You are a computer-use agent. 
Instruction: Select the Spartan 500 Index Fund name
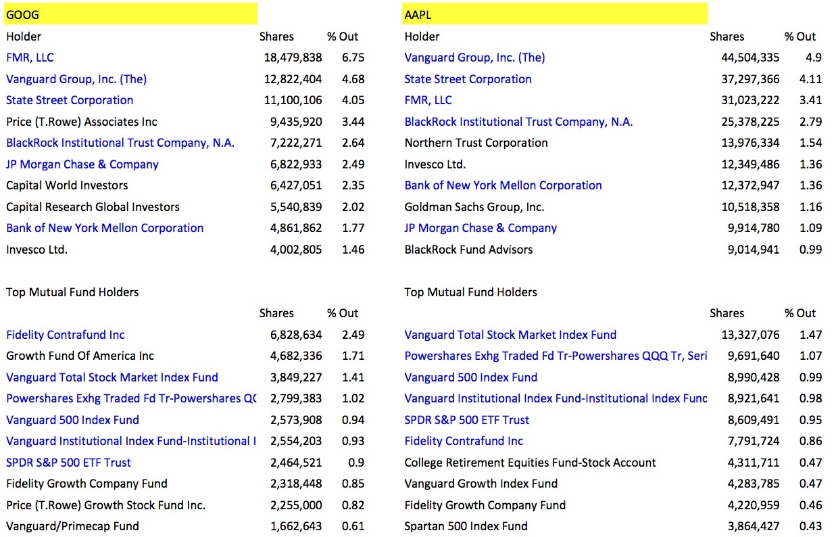tap(466, 526)
